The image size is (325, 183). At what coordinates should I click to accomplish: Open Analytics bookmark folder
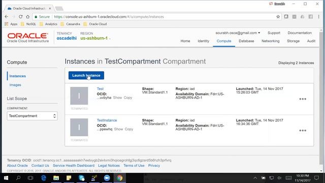click(48, 24)
